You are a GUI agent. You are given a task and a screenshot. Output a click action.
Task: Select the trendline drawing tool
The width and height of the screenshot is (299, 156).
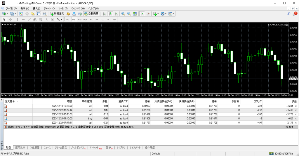29,20
